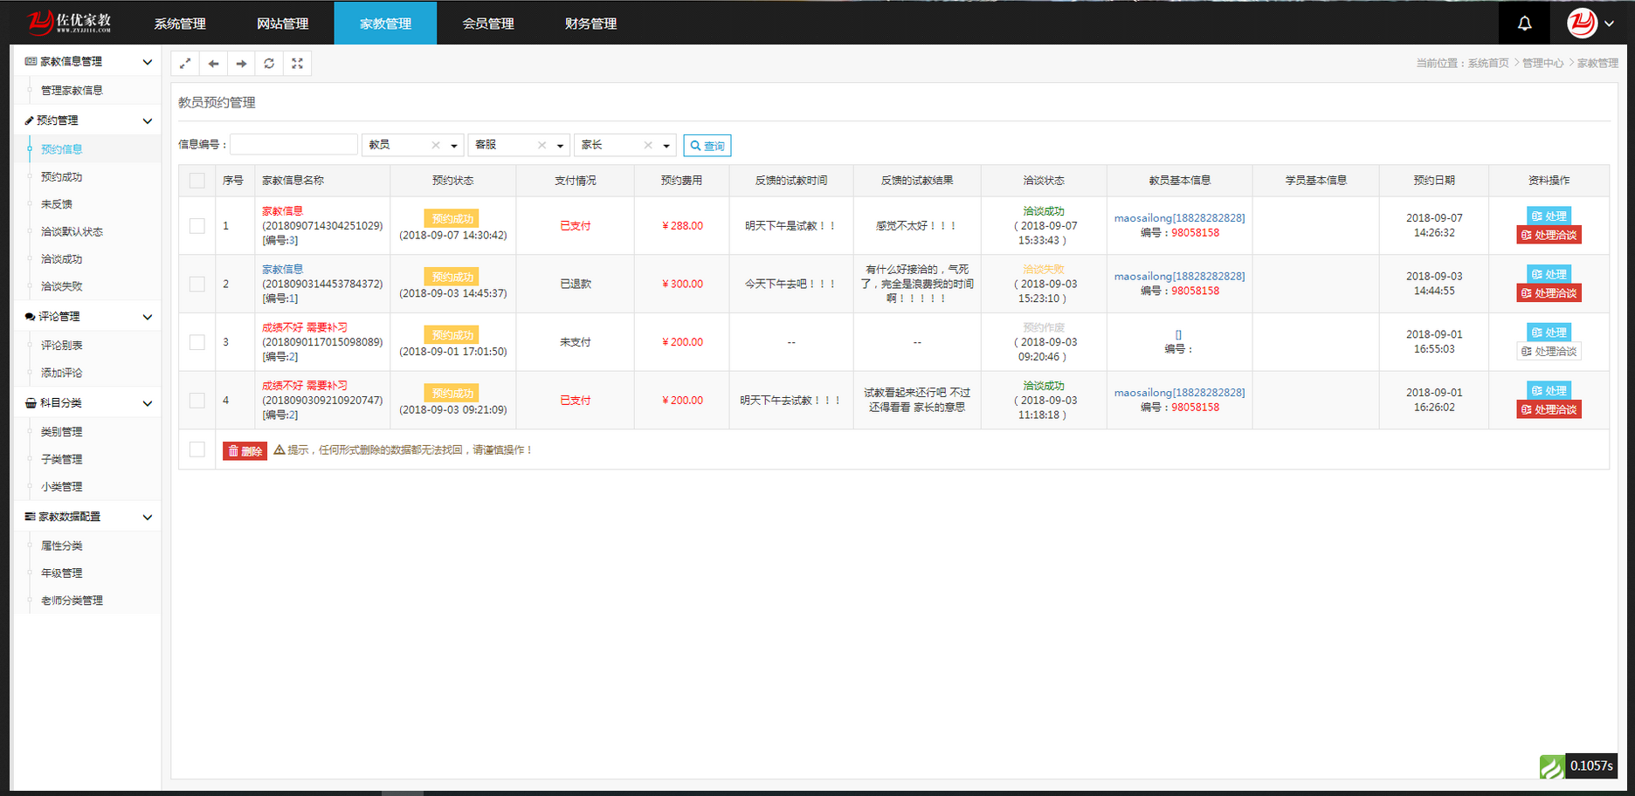Click 处理 button for row 1

click(x=1549, y=216)
